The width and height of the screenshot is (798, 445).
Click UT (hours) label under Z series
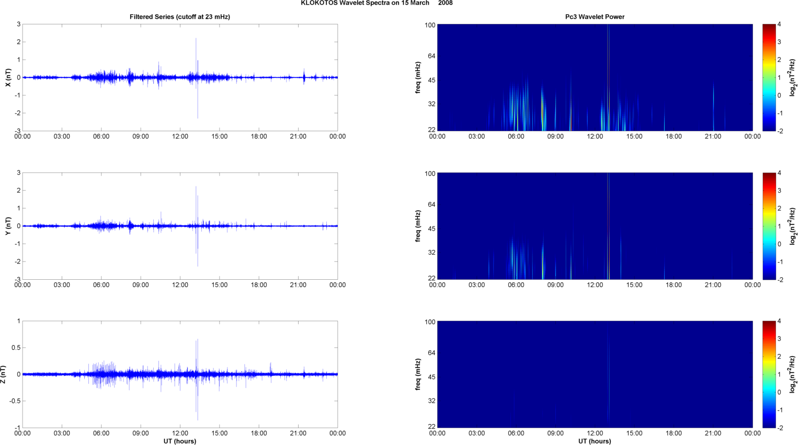(x=179, y=441)
